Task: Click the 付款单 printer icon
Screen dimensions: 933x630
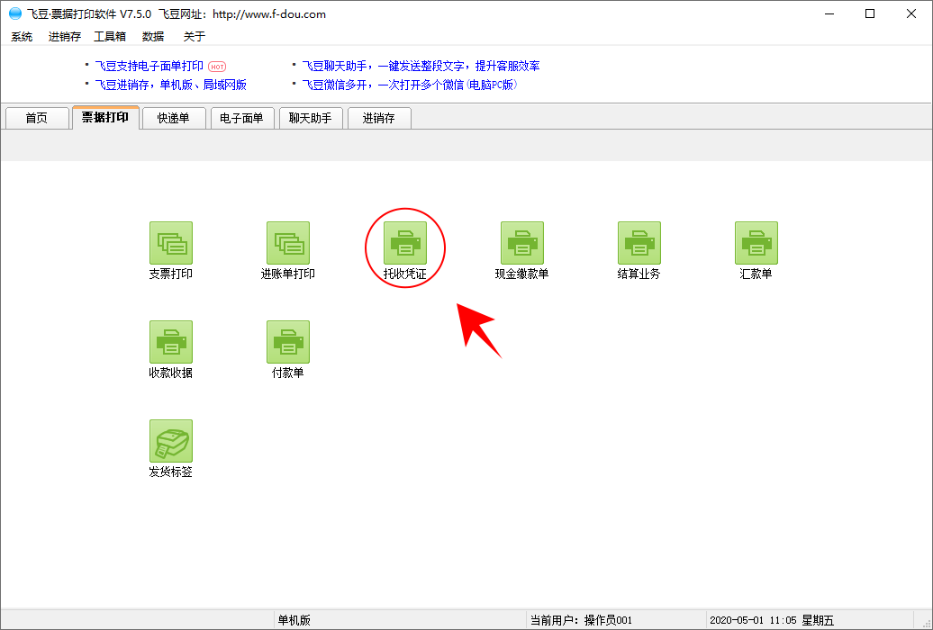Action: click(x=287, y=342)
